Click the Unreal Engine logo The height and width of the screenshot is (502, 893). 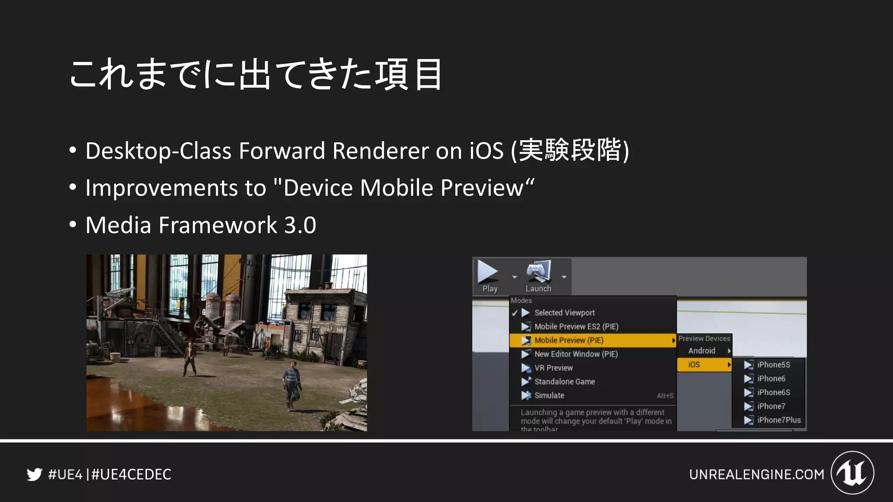[852, 473]
